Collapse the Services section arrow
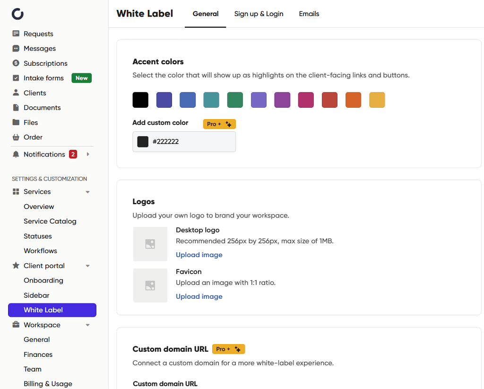The height and width of the screenshot is (389, 484). tap(87, 192)
